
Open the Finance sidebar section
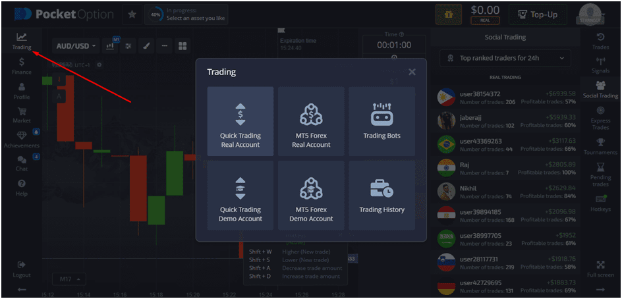22,67
